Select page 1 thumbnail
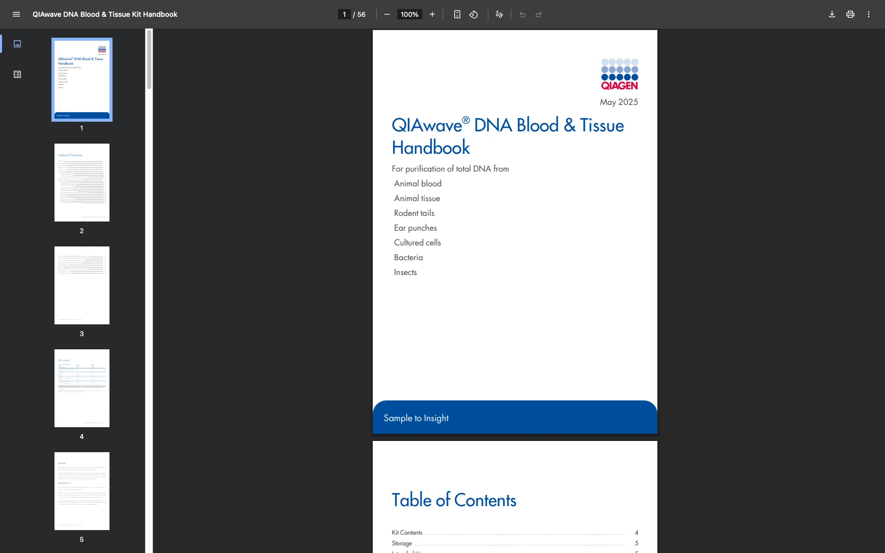Screen dimensions: 885x553 [82, 79]
